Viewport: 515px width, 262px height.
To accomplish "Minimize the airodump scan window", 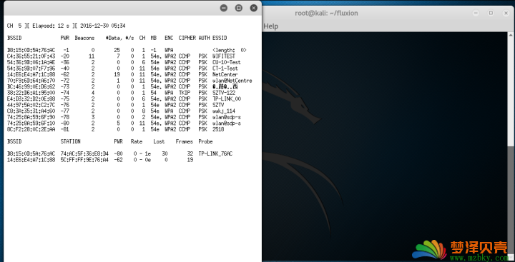I will click(224, 8).
